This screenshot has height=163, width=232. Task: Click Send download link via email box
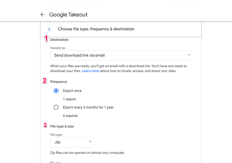(121, 55)
